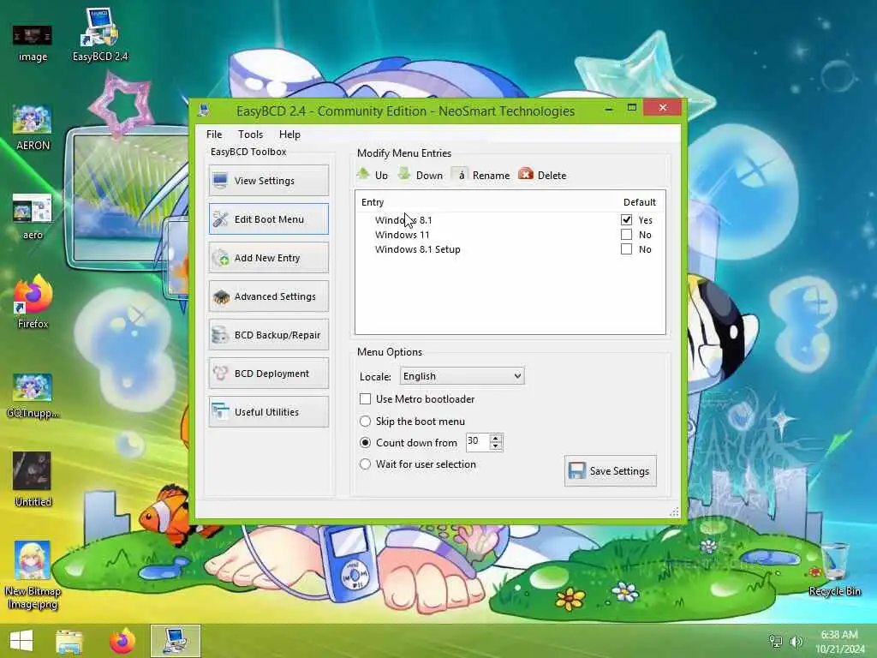Select the image desktop icon
The width and height of the screenshot is (877, 658).
click(33, 44)
